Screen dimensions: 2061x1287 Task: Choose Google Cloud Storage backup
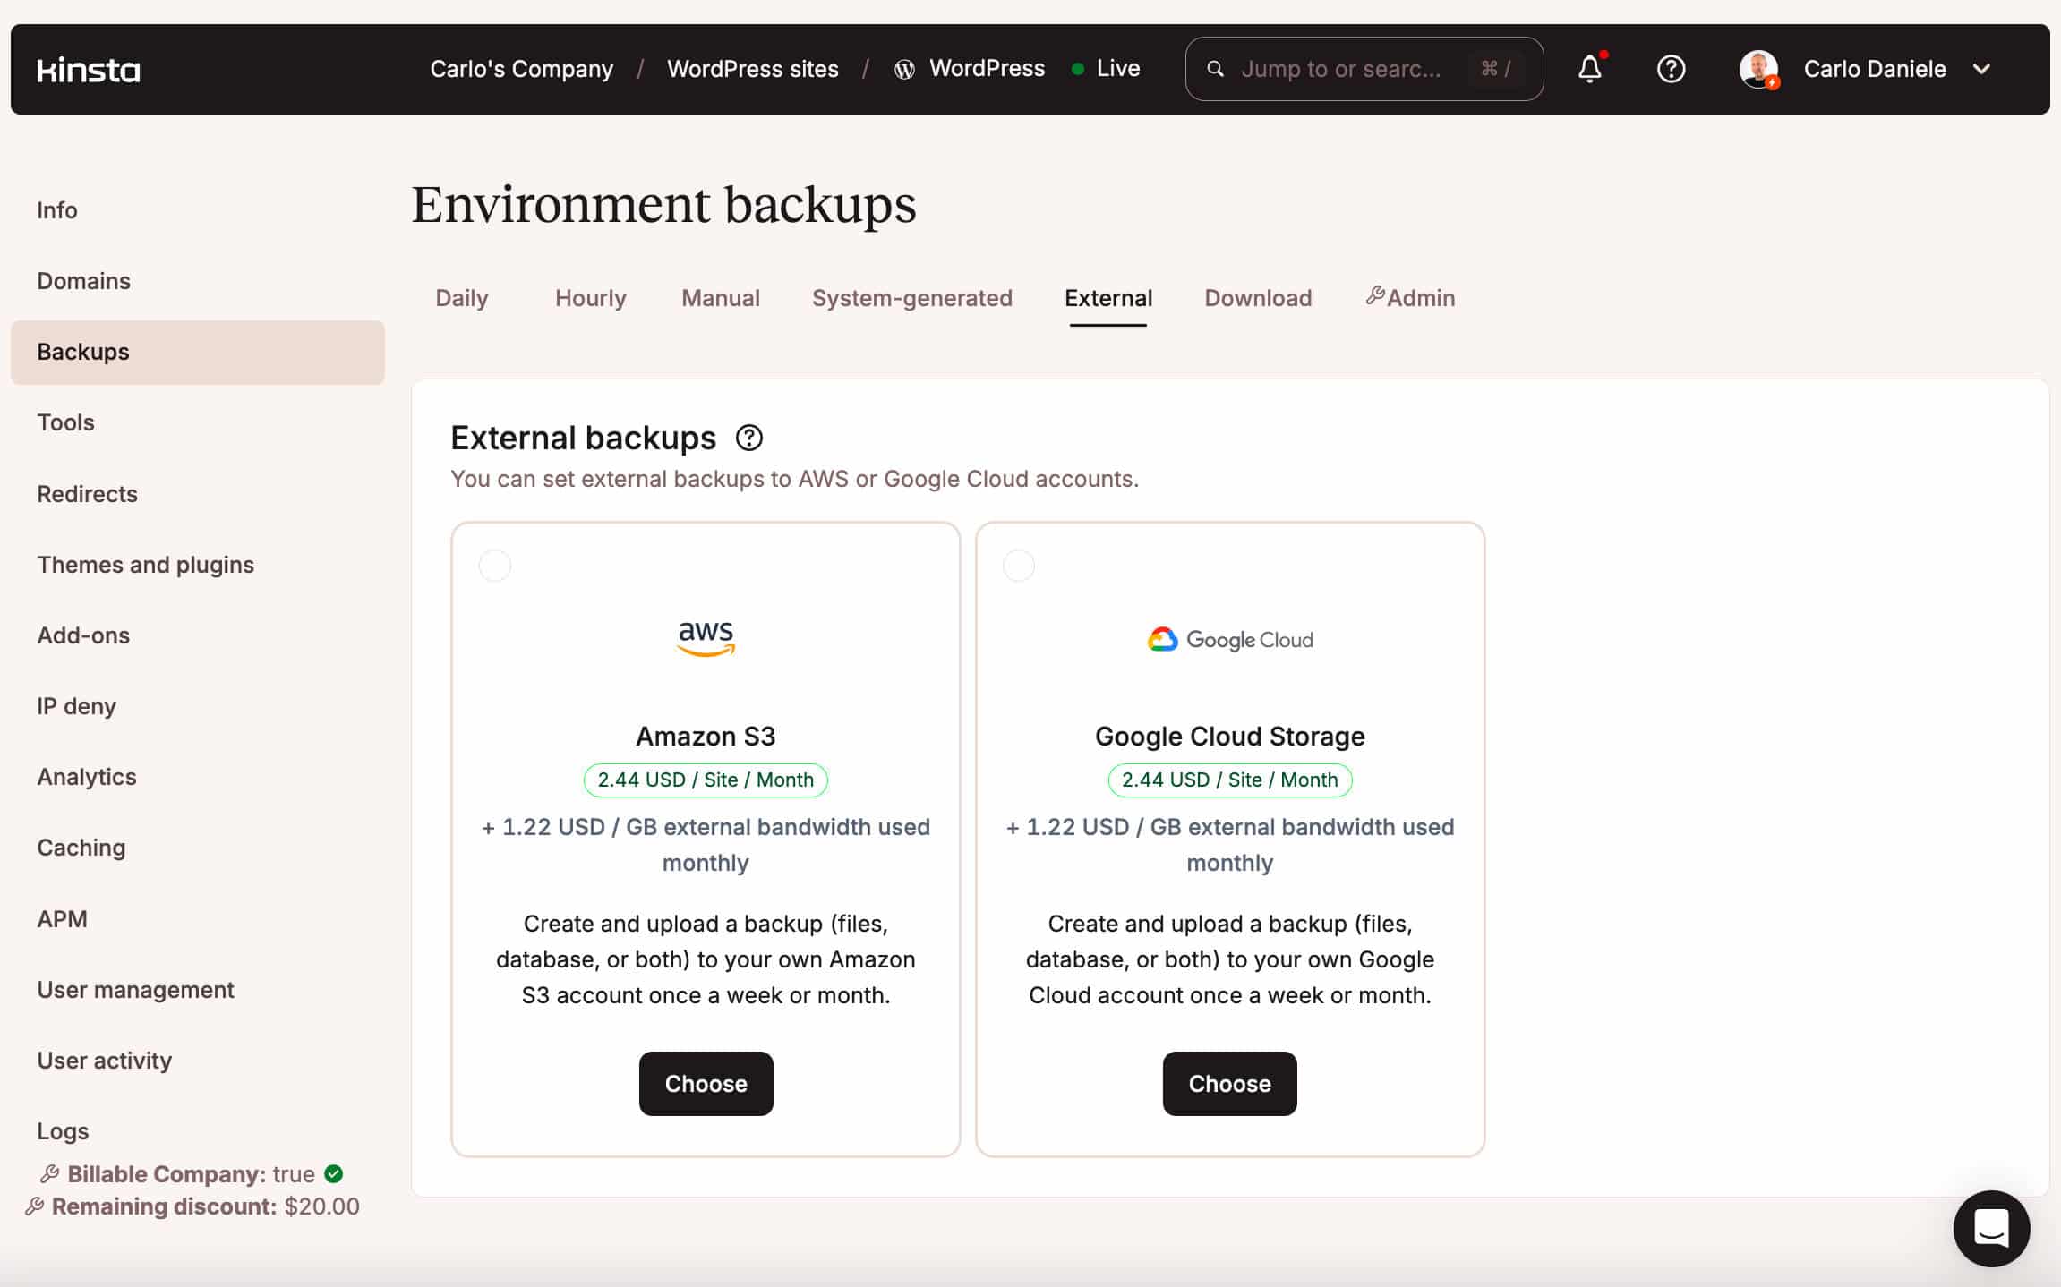1229,1082
